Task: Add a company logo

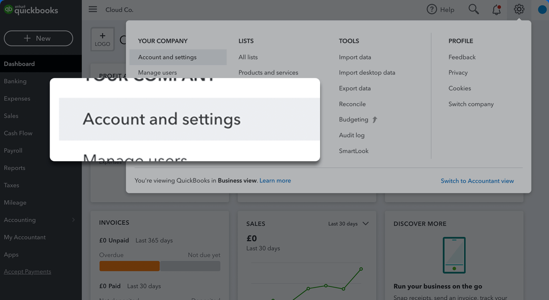Action: pos(103,39)
